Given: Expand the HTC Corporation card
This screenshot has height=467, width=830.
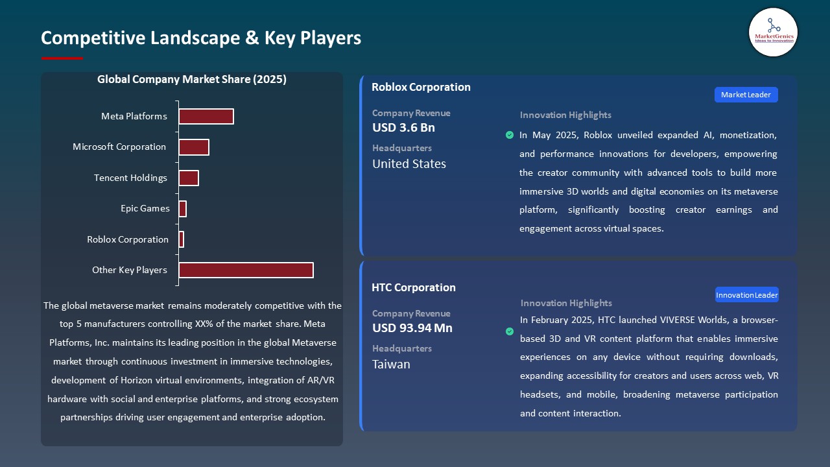Looking at the screenshot, I should point(414,287).
